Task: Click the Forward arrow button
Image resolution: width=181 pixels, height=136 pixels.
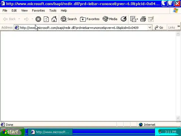Action: click(26, 19)
